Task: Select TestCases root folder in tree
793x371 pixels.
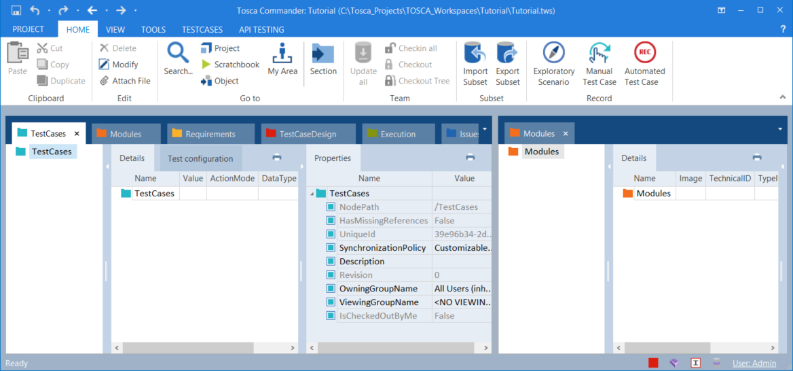Action: [52, 151]
